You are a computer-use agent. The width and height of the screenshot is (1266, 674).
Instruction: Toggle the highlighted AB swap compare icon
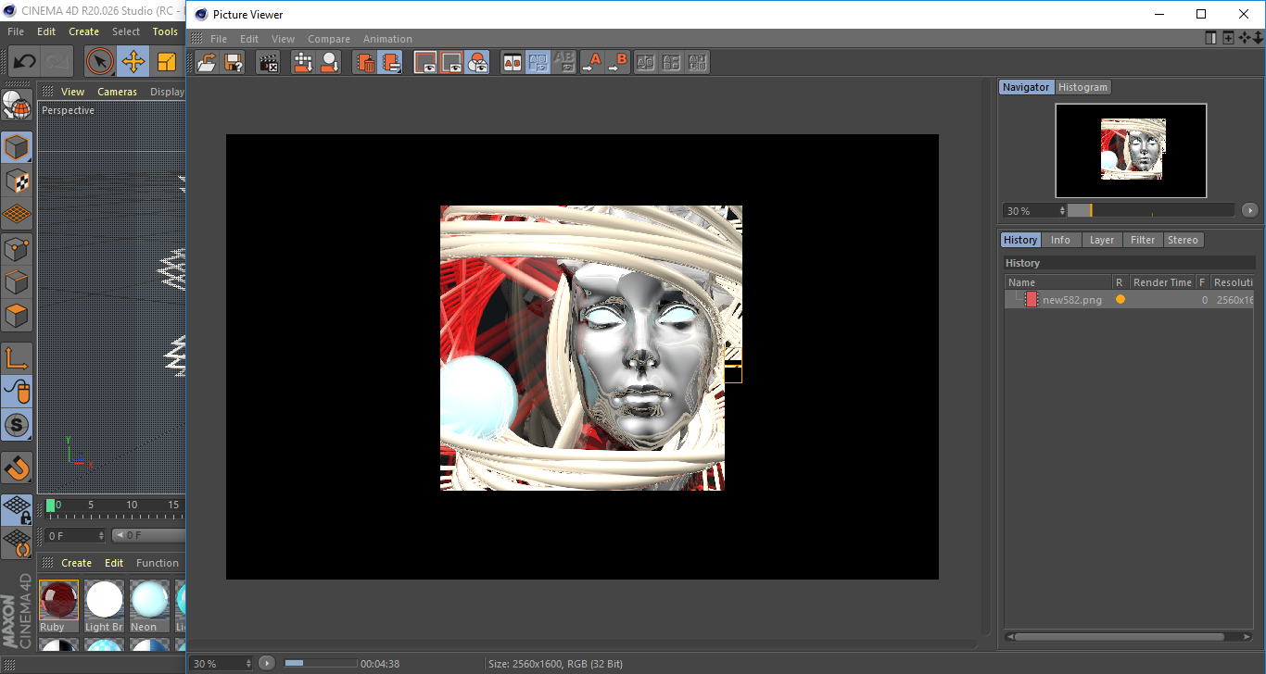tap(538, 62)
